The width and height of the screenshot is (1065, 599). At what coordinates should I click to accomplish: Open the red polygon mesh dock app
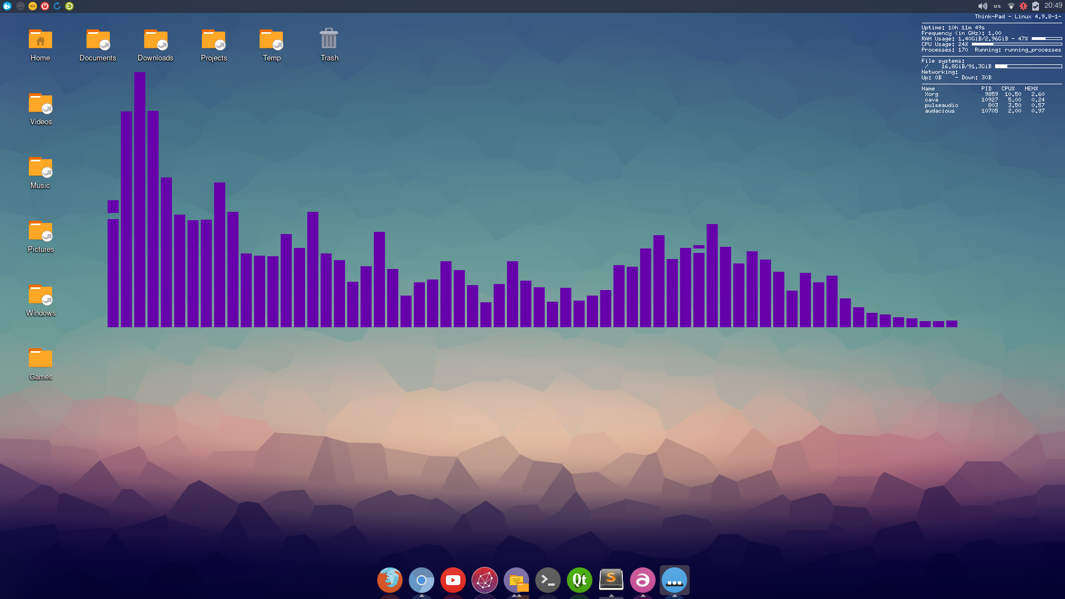[485, 580]
